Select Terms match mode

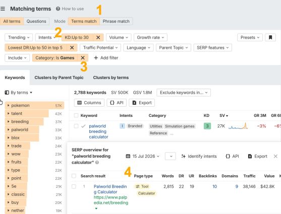coord(84,21)
